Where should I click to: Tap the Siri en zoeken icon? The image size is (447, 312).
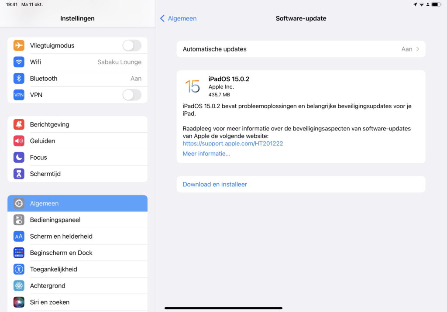(x=19, y=302)
